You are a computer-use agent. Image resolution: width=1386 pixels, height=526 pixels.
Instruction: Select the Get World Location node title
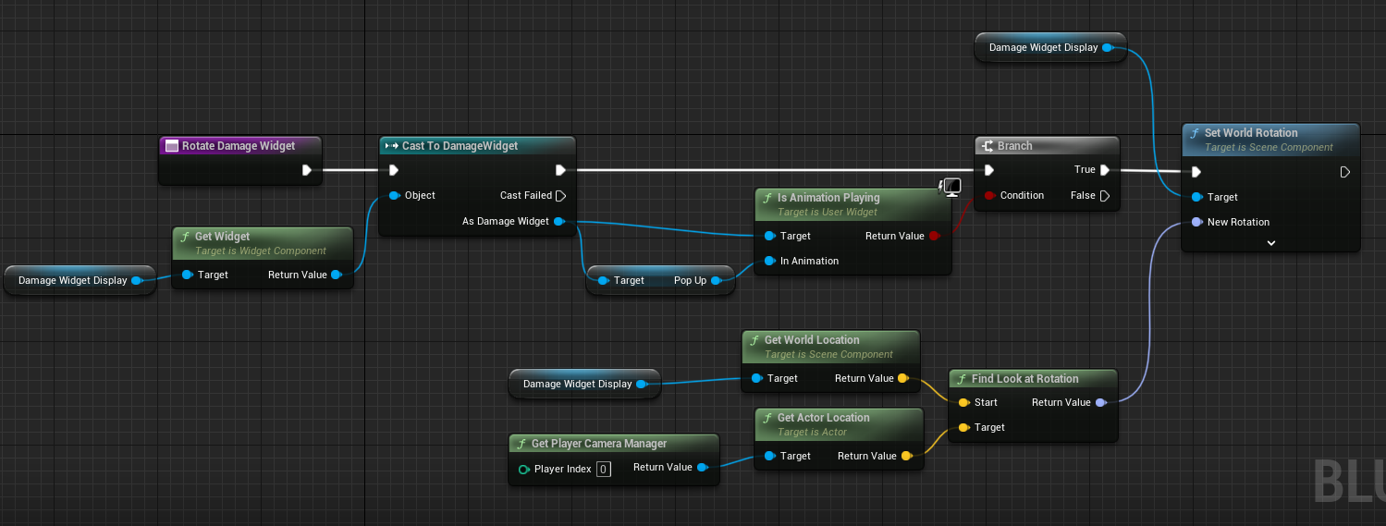point(812,340)
